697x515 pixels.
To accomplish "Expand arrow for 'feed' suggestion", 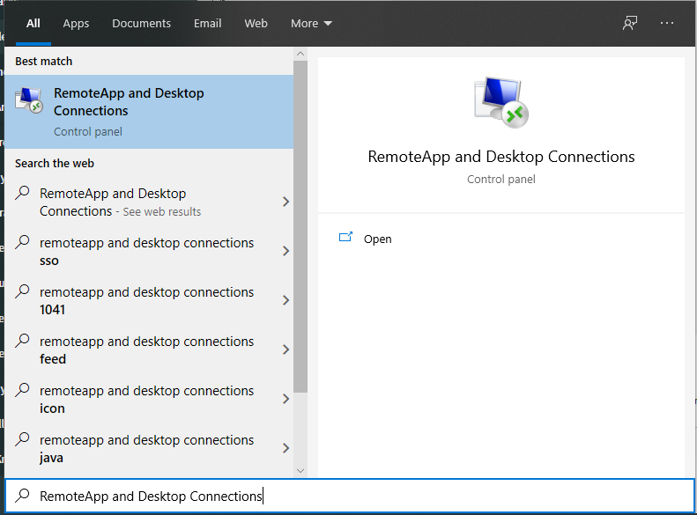I will [x=285, y=349].
